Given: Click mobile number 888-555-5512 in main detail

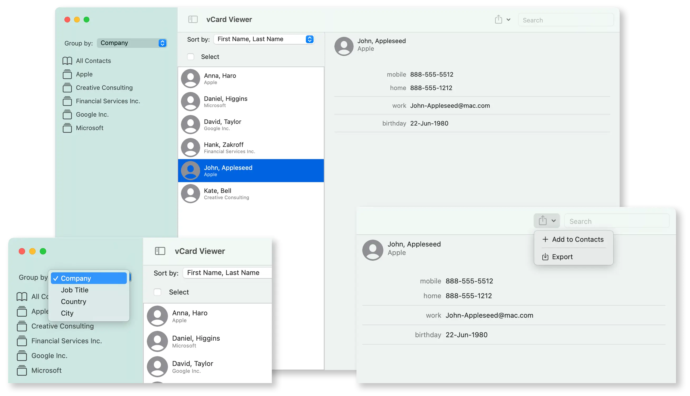Looking at the screenshot, I should click(432, 75).
